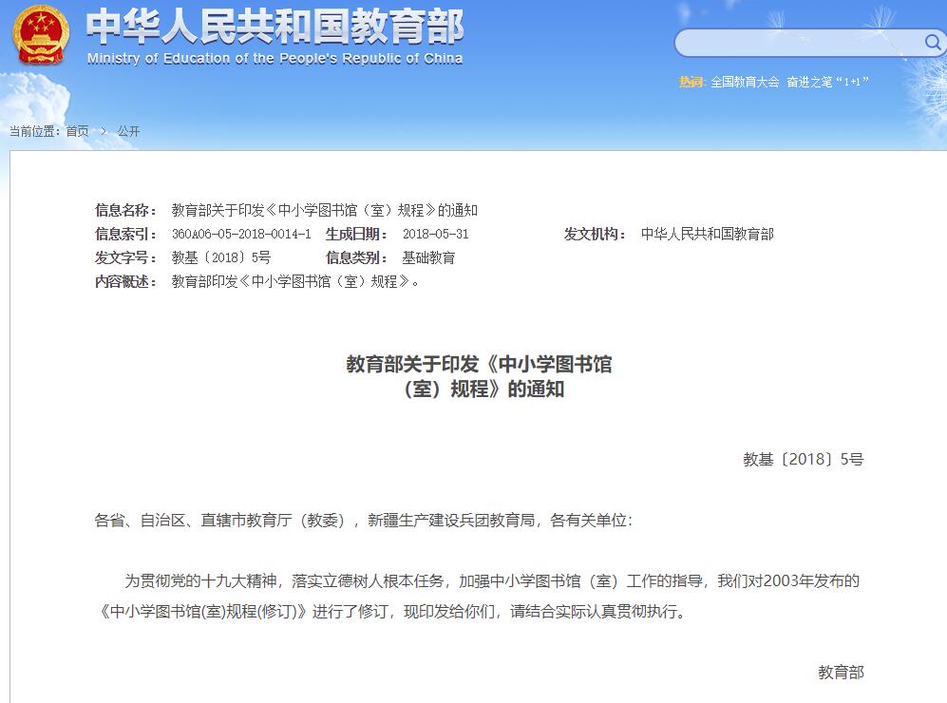Select the generation date 2018-05-31
947x703 pixels.
coord(435,234)
